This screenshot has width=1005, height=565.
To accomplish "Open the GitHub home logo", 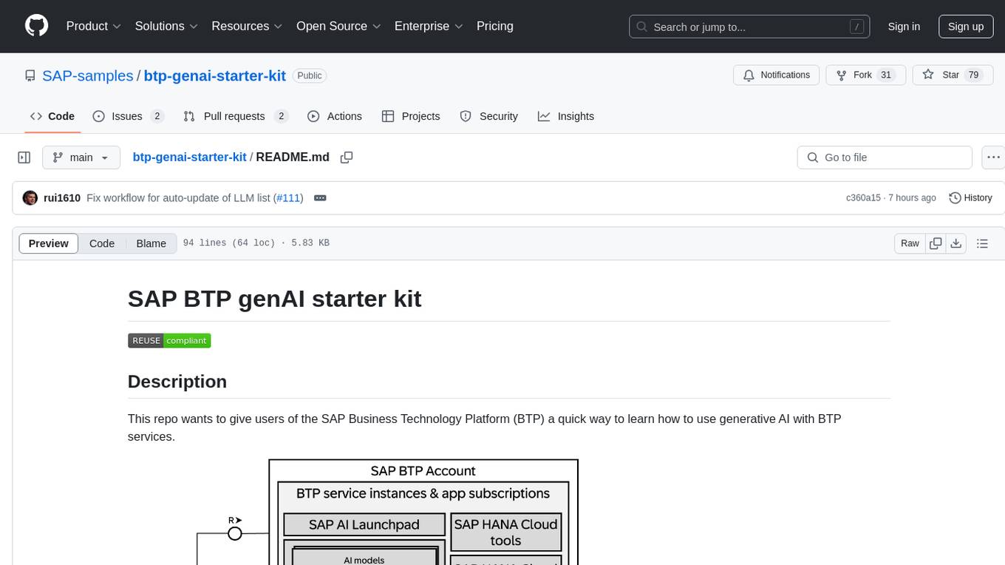I will [36, 26].
